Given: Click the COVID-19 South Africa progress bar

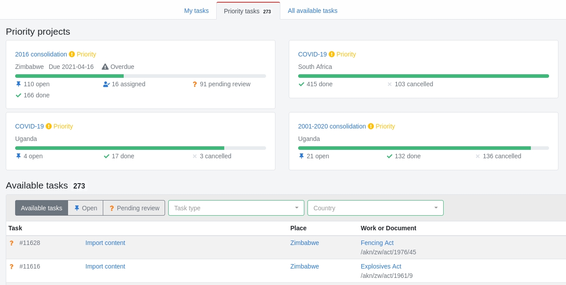Looking at the screenshot, I should pyautogui.click(x=423, y=76).
